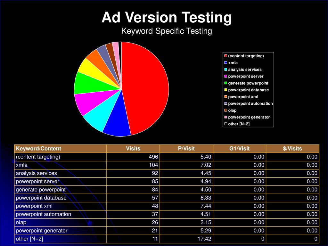Click the yellow powerpoint database legend swatch
Viewport: 328px width, 246px height.
(x=226, y=90)
